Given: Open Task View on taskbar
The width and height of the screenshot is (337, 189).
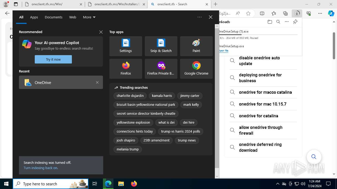Looking at the screenshot, I should point(95,184).
